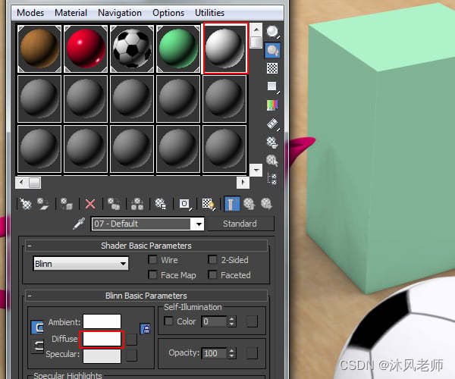This screenshot has height=379, width=455.
Task: Click the Opacity map button
Action: pos(252,353)
